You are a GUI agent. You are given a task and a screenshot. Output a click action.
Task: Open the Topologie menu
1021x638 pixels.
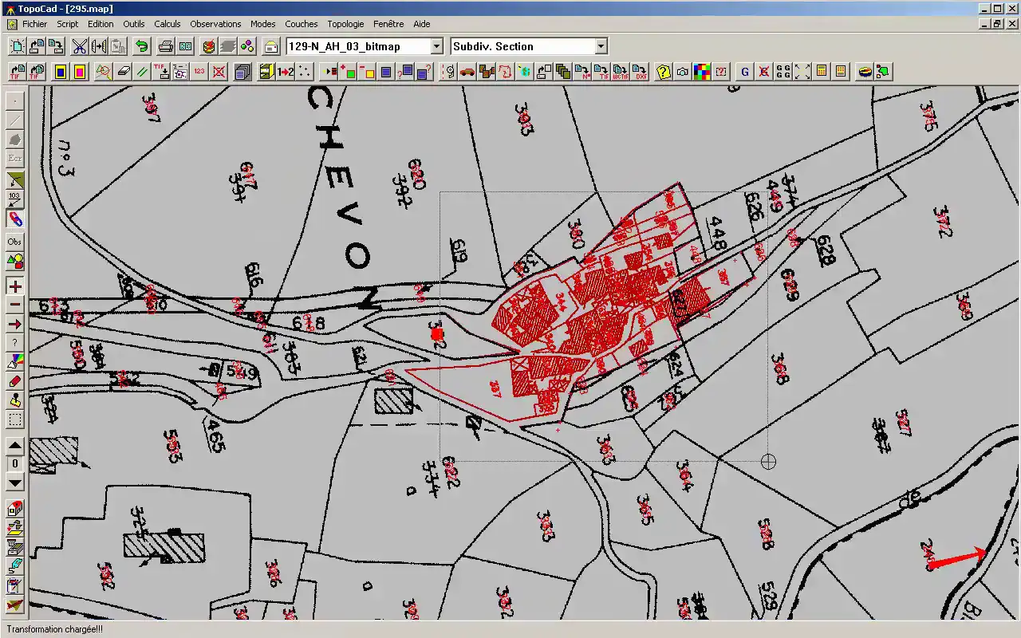(345, 24)
